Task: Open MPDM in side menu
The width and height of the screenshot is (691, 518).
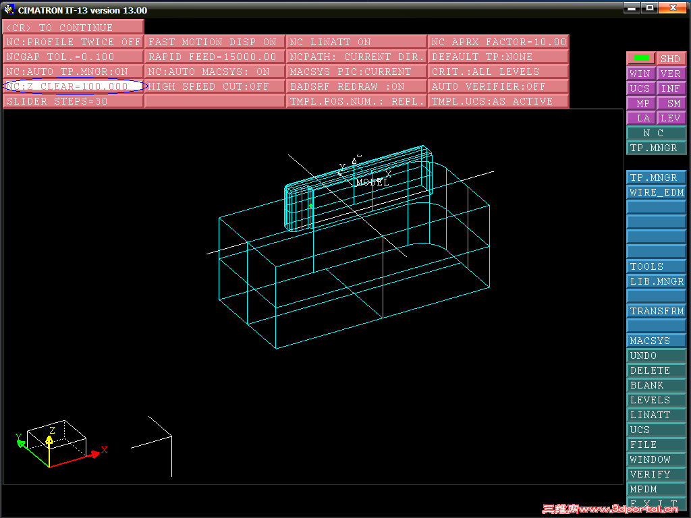Action: pyautogui.click(x=656, y=489)
